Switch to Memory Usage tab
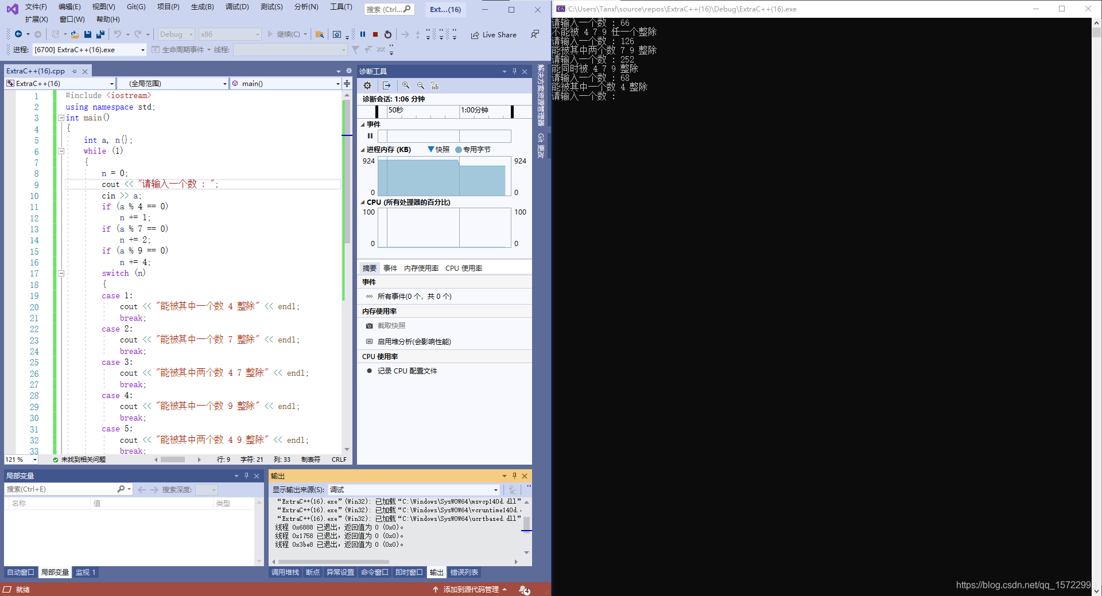This screenshot has width=1102, height=596. (x=421, y=268)
